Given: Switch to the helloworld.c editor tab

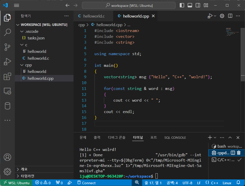Looking at the screenshot, I should [x=93, y=16].
